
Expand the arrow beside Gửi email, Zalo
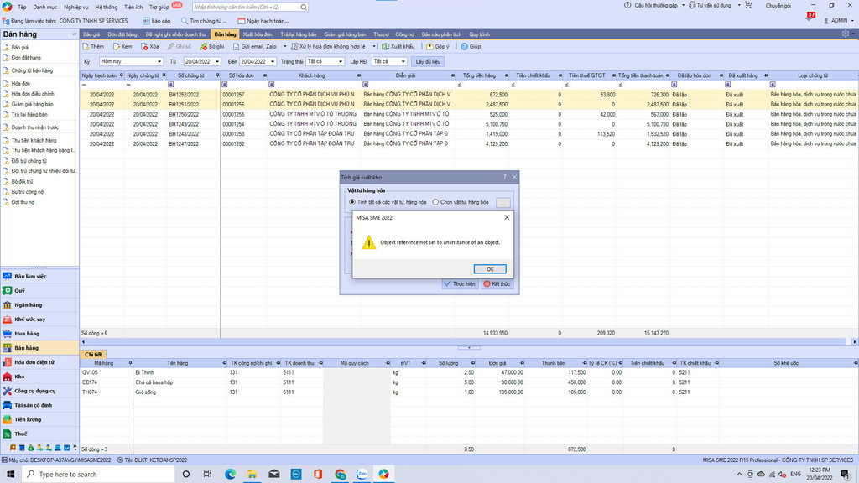(285, 47)
